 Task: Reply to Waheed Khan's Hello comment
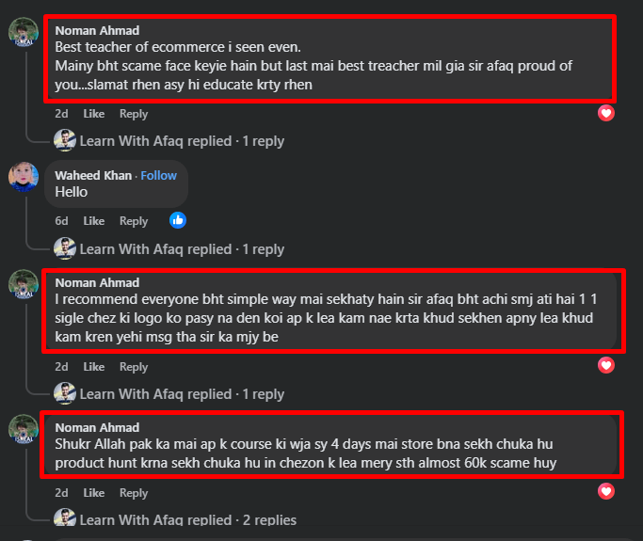click(134, 221)
